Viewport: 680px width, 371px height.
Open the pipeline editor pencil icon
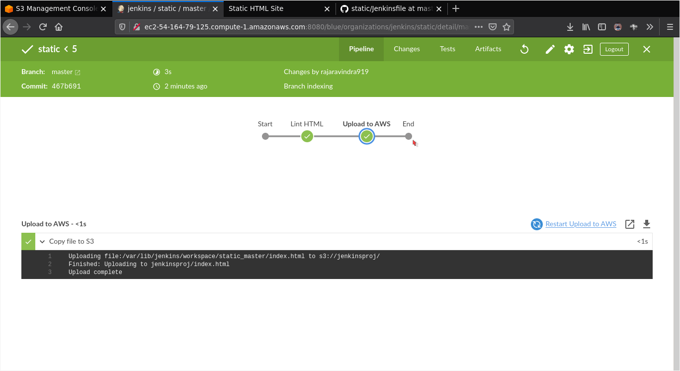click(550, 49)
